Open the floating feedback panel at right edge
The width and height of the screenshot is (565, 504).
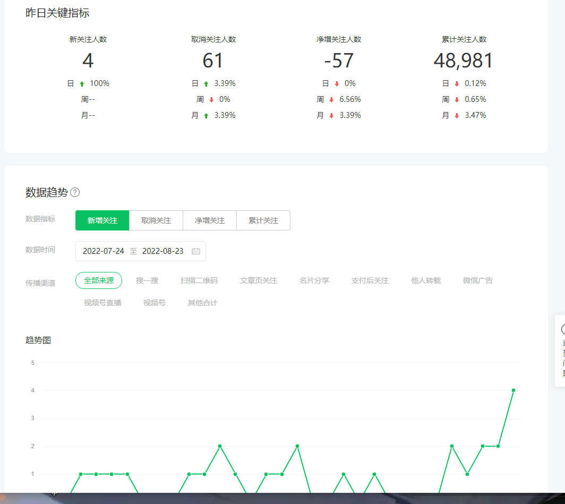(560, 351)
